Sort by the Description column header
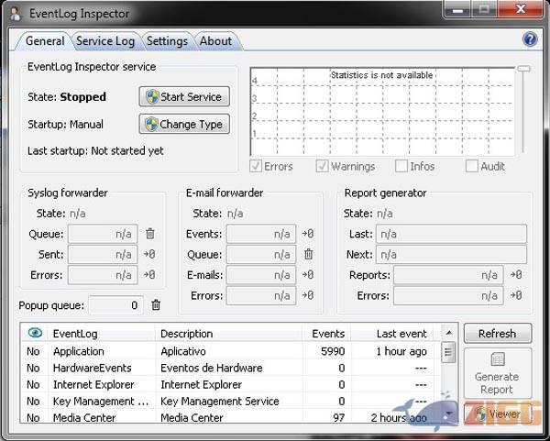This screenshot has width=550, height=441. coord(228,334)
